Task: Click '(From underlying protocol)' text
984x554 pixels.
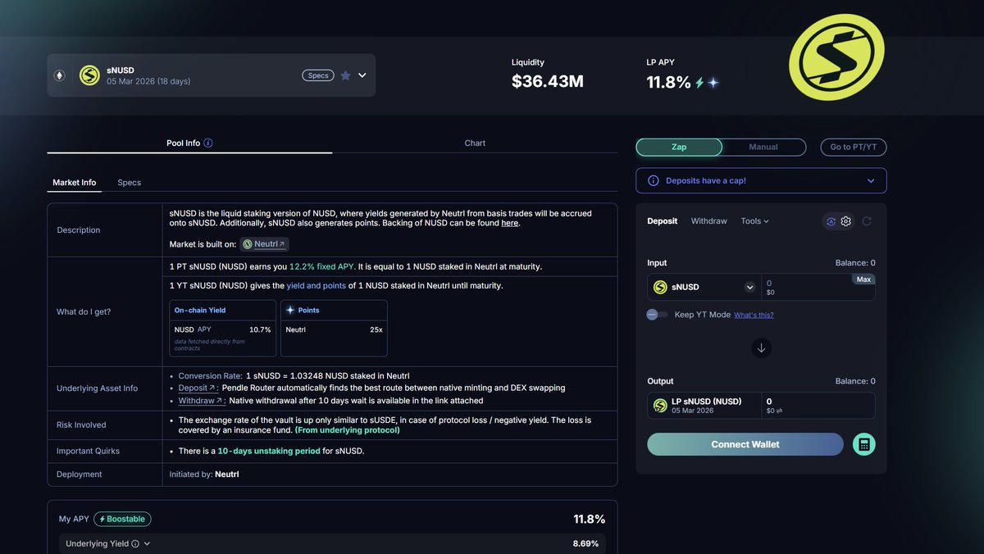Action: [348, 429]
